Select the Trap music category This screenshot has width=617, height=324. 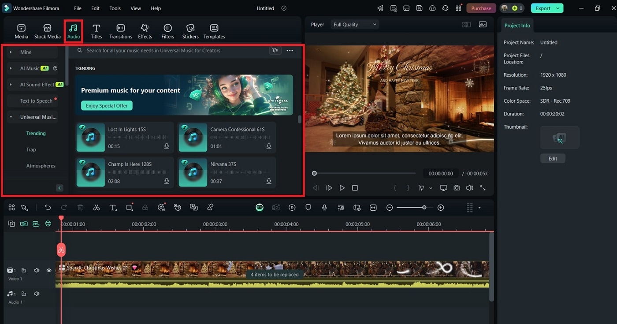click(31, 149)
